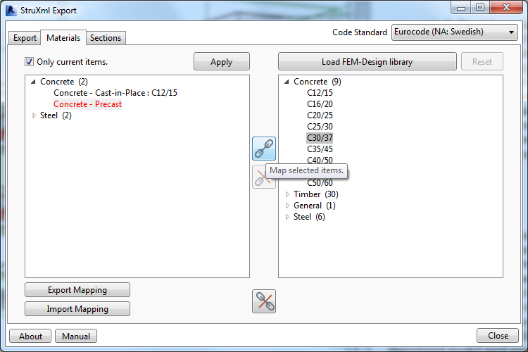Select C20/25 in the library list

(x=320, y=115)
